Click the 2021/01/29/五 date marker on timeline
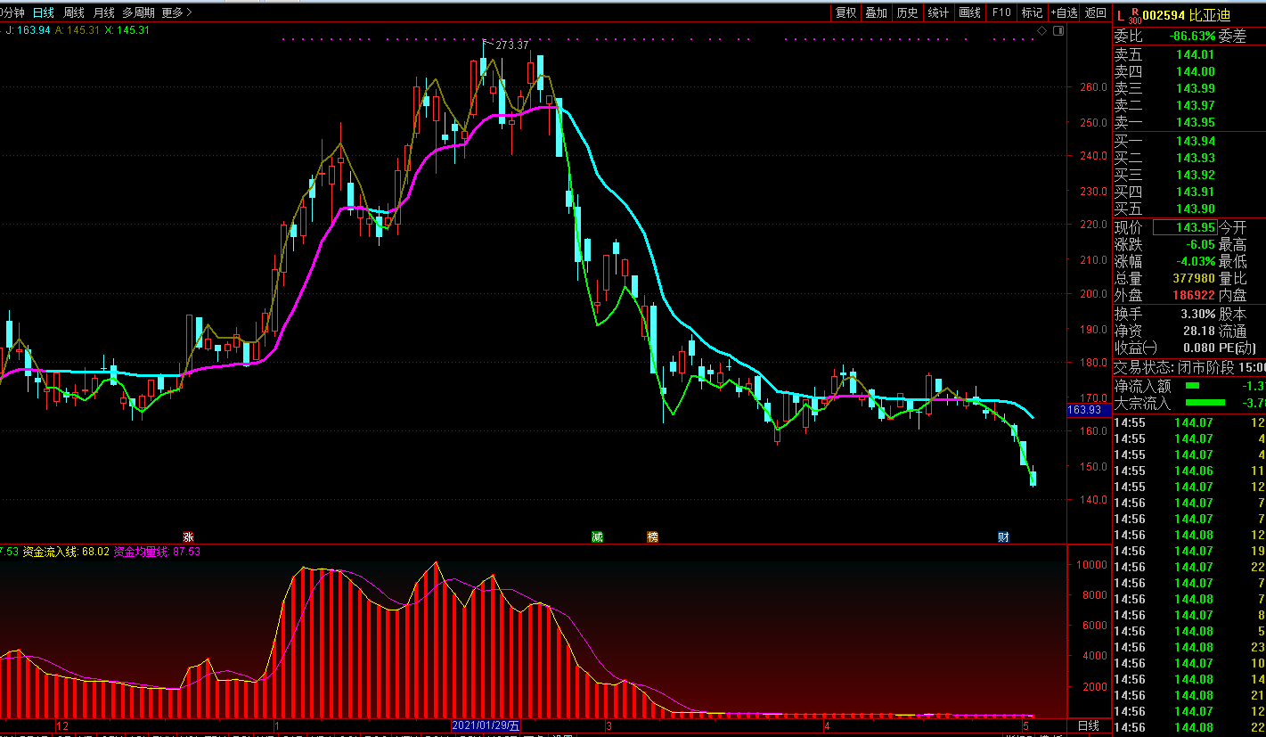 486,725
